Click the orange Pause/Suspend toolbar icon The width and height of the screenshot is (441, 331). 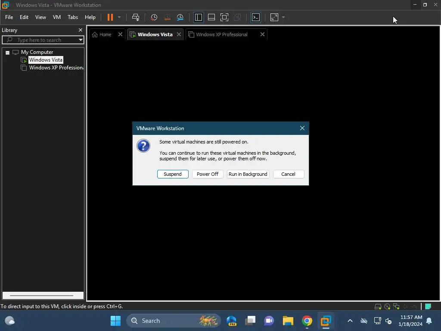110,17
